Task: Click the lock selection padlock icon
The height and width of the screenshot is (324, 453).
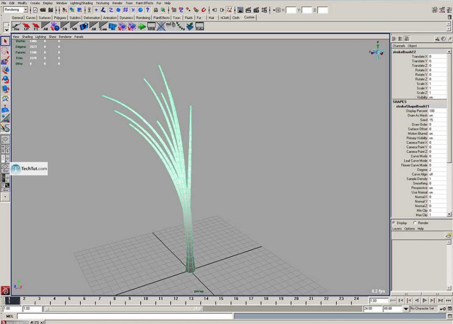Action: coord(156,10)
